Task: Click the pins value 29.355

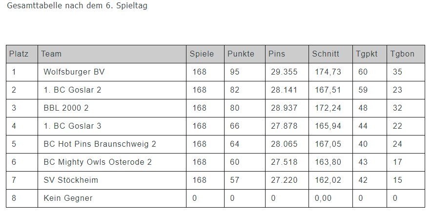Action: pyautogui.click(x=284, y=72)
